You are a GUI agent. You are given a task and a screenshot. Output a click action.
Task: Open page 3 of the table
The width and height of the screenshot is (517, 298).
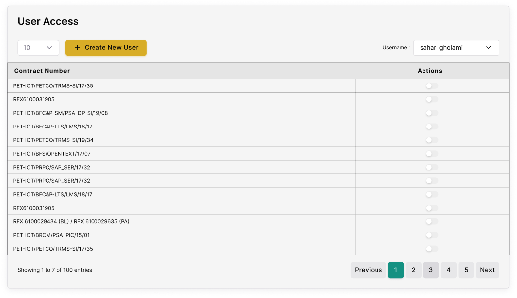click(x=431, y=270)
